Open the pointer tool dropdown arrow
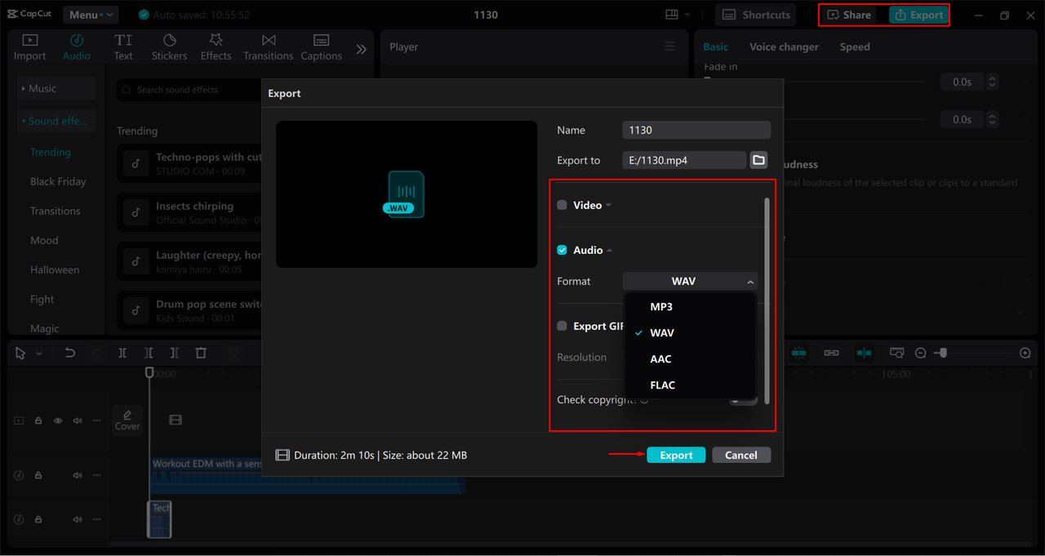1045x556 pixels. [38, 354]
